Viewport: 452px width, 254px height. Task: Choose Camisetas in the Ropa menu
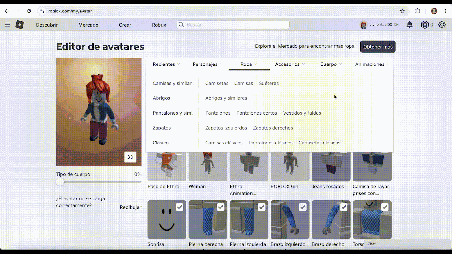(217, 83)
